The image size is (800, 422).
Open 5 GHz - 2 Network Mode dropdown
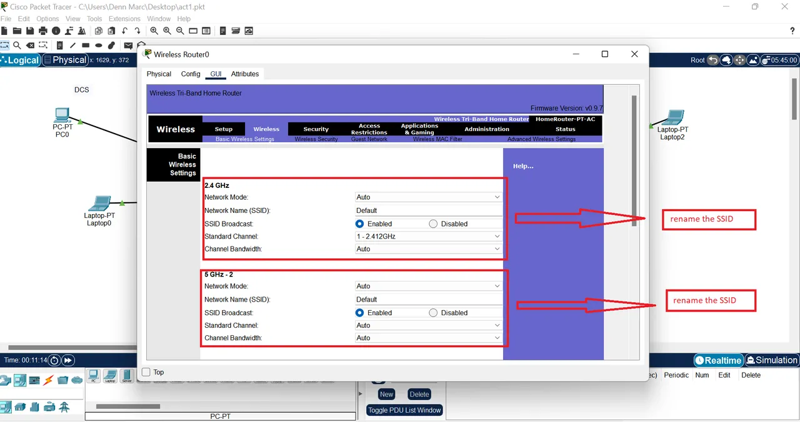pos(428,286)
